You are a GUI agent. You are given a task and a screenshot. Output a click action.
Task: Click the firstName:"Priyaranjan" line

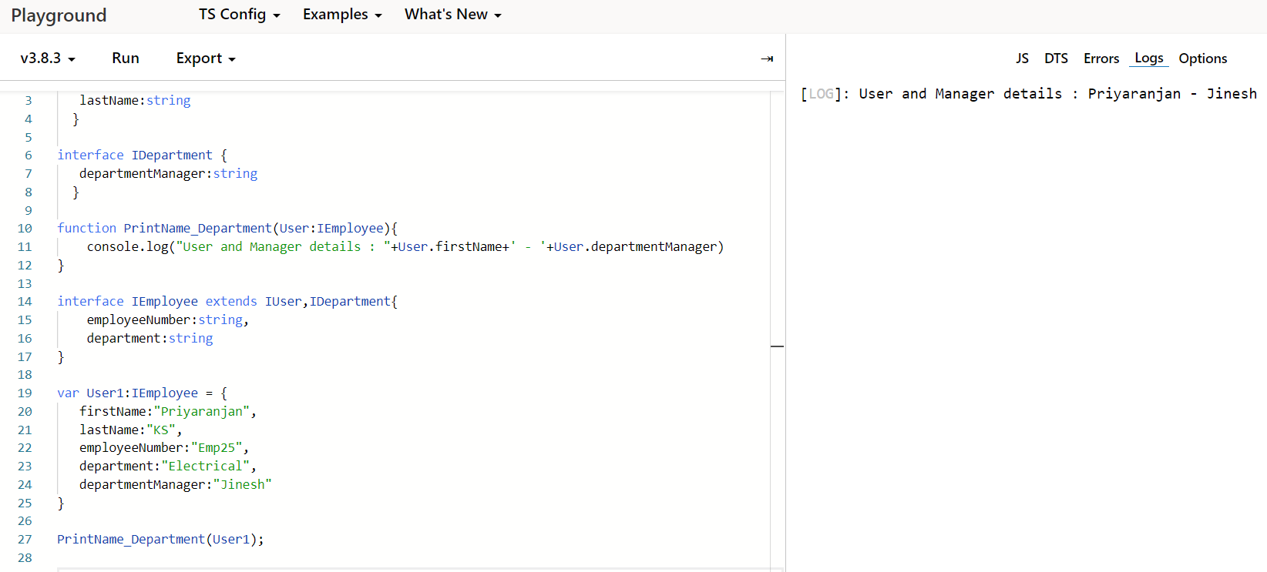coord(168,411)
